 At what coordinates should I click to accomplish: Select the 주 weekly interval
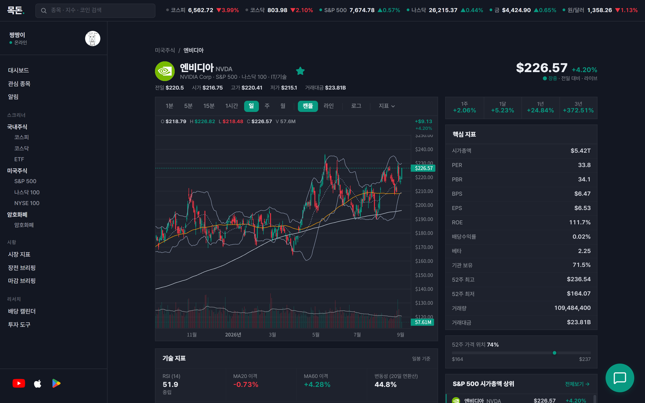[x=267, y=106]
